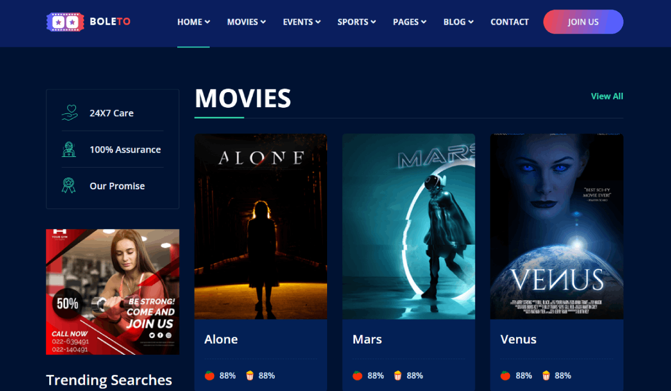Click the MOVIES section heading
Screen dimensions: 671x391
point(243,98)
